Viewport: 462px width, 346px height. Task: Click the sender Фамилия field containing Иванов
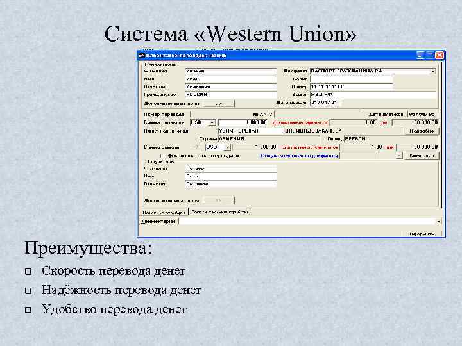231,72
